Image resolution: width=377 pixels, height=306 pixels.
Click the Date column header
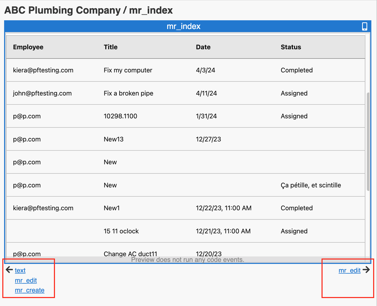click(x=203, y=47)
